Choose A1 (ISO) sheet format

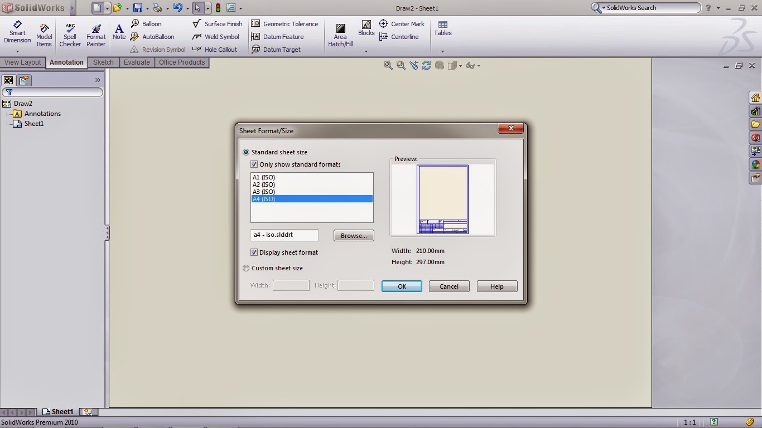[312, 177]
